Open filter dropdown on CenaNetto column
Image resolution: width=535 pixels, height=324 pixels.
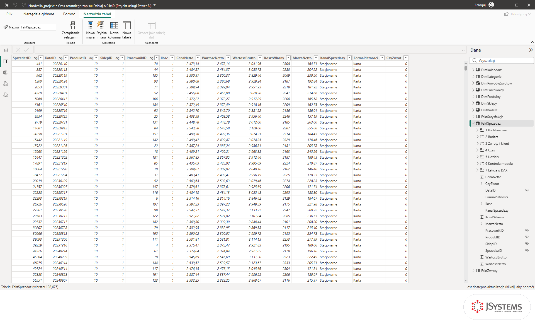[198, 58]
